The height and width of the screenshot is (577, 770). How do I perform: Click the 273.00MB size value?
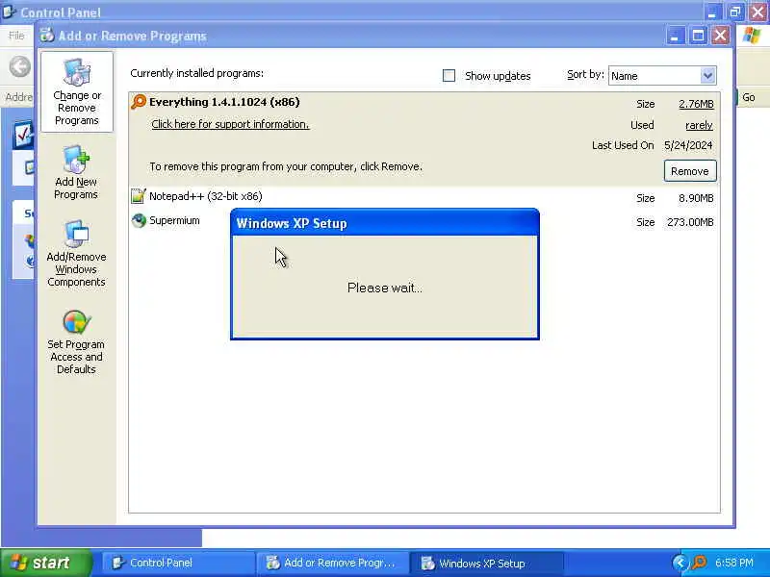click(690, 222)
